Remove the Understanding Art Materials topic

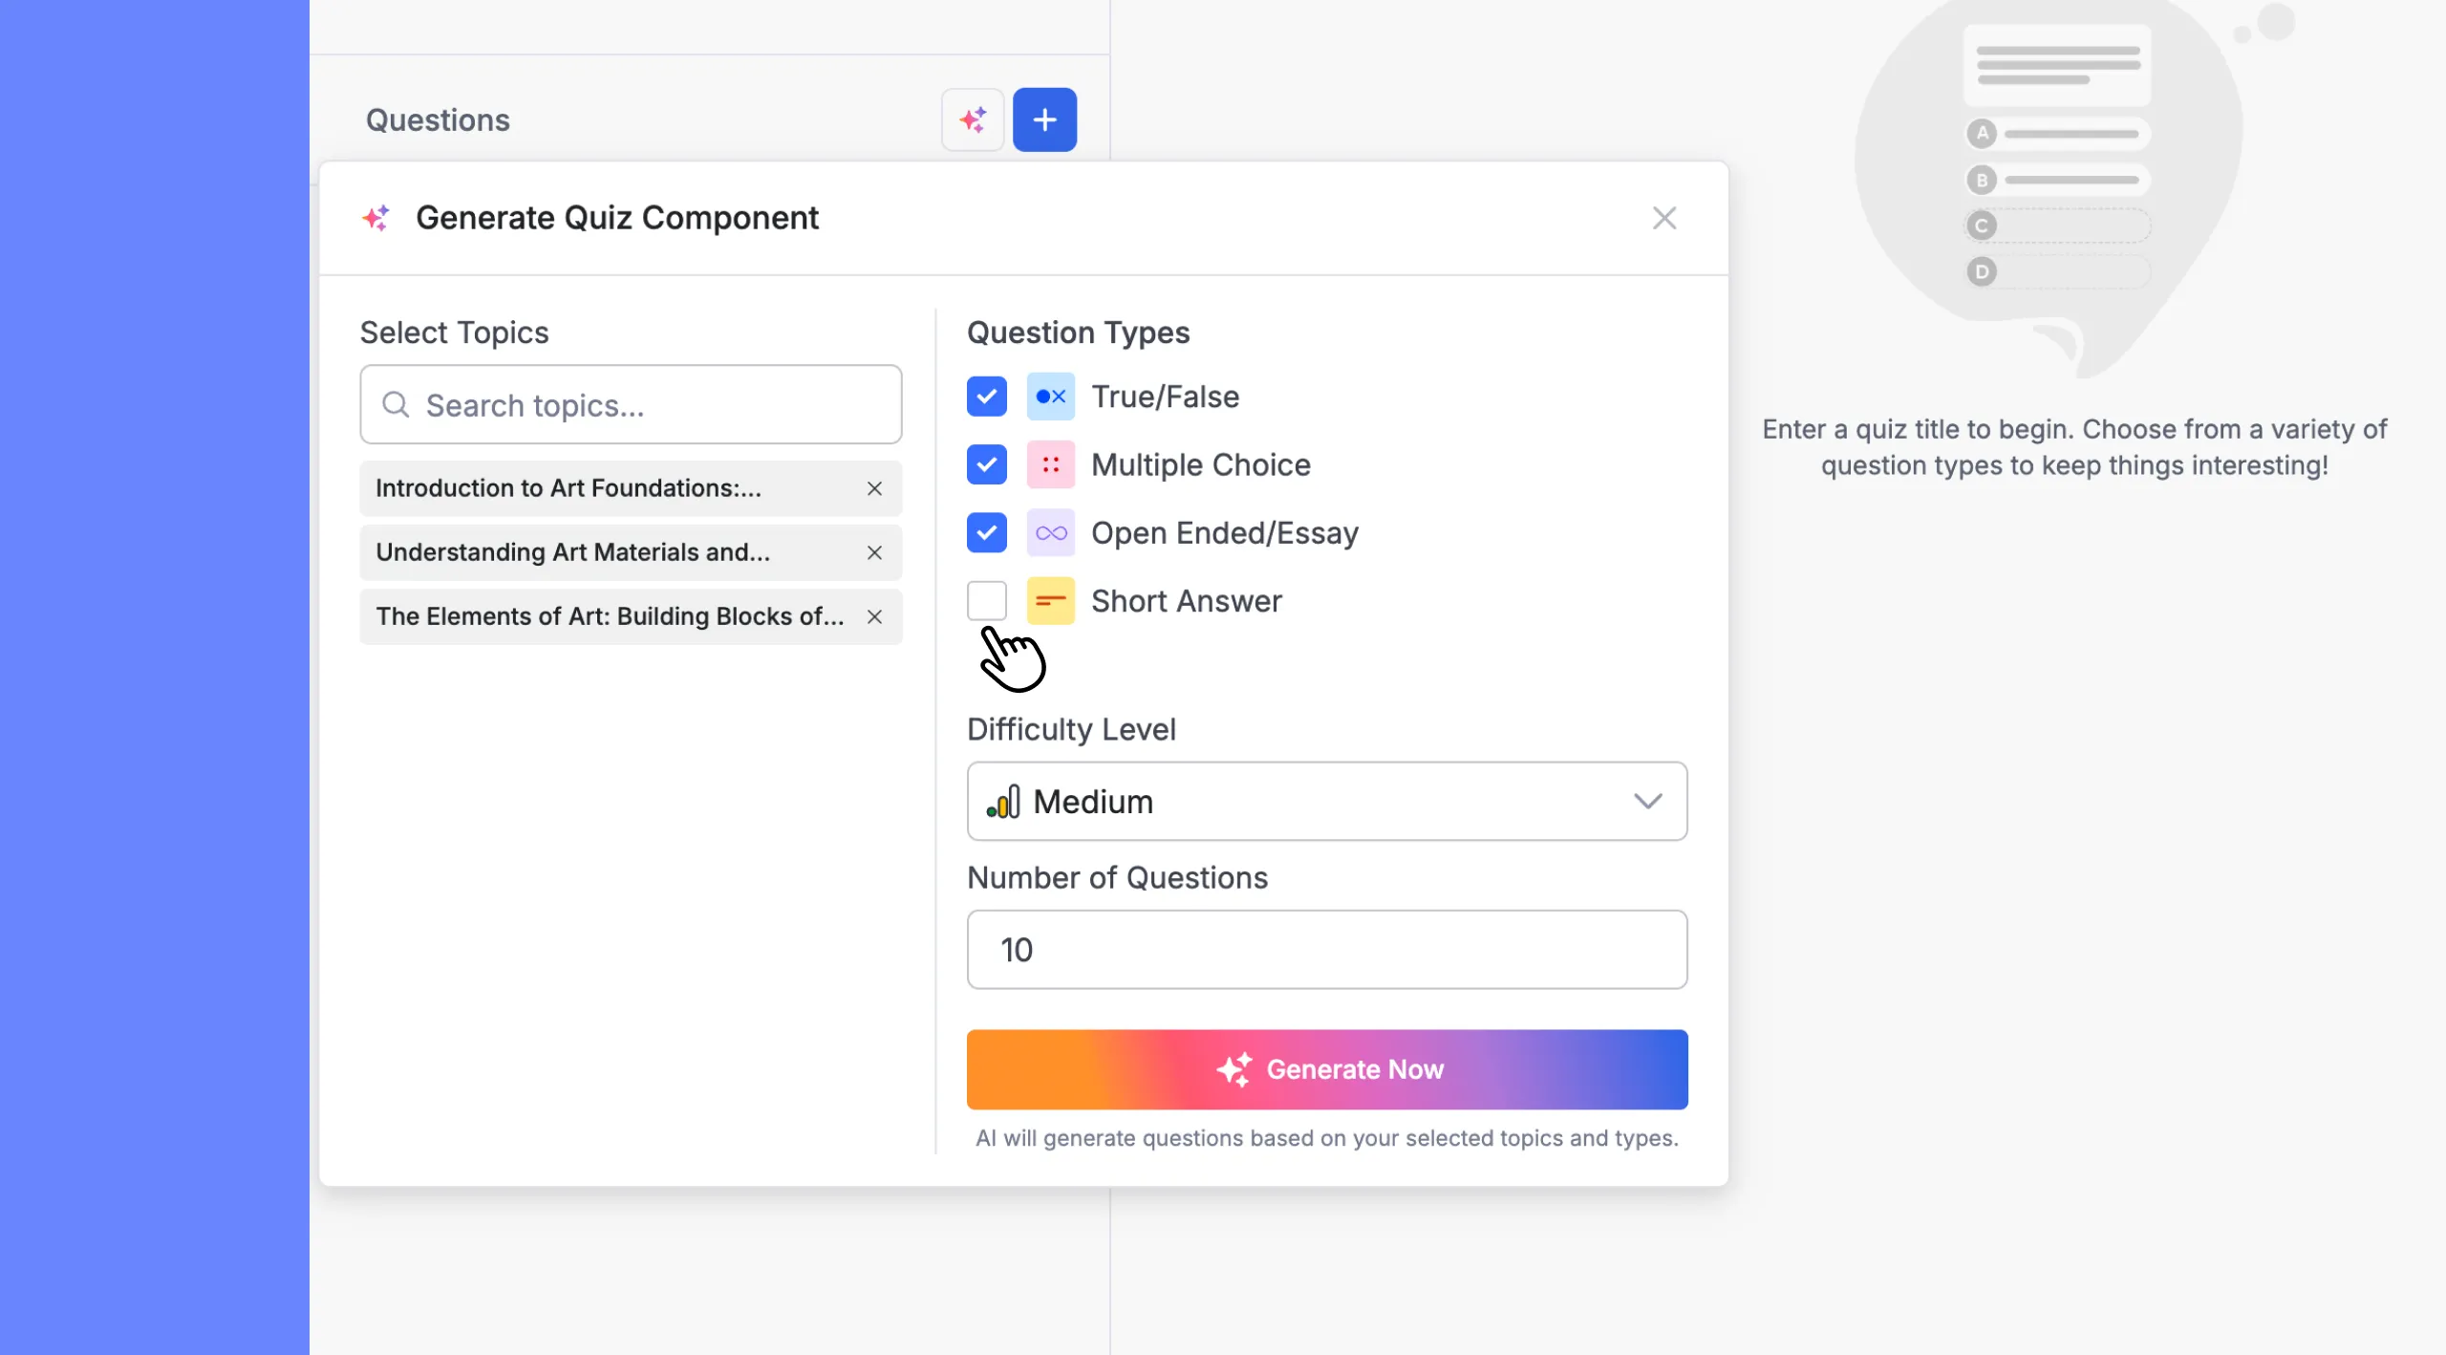(x=874, y=552)
